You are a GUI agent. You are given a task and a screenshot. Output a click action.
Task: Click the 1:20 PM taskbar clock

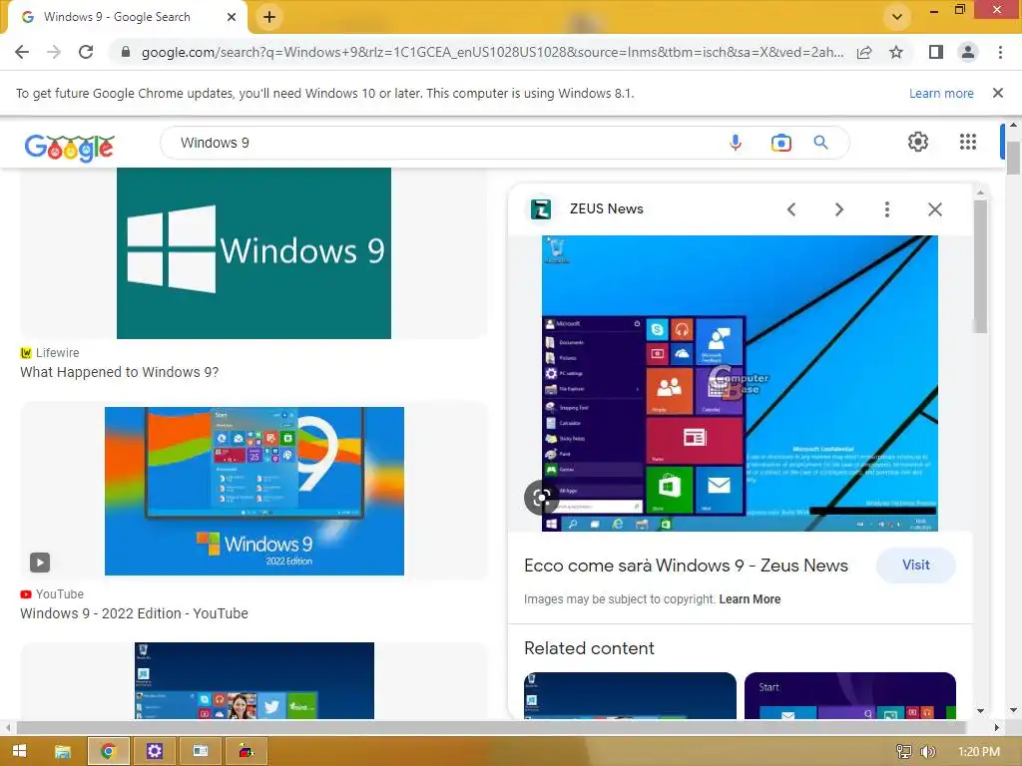[979, 752]
